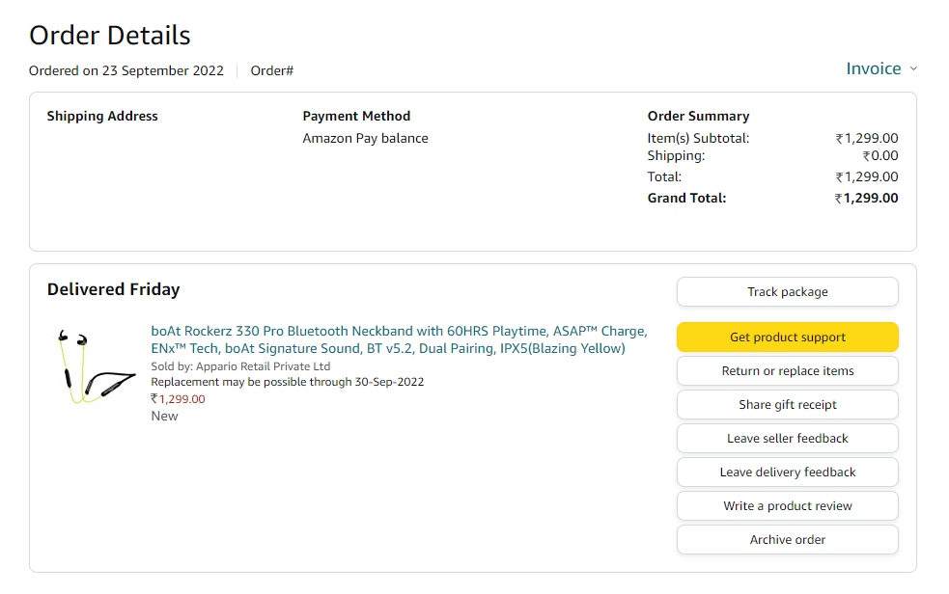
Task: Click Write a product review
Action: 787,506
